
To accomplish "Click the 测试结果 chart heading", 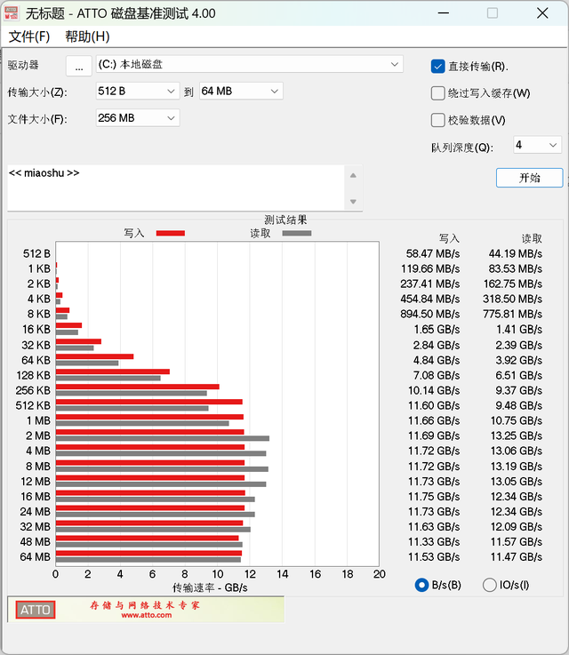I will (x=285, y=220).
